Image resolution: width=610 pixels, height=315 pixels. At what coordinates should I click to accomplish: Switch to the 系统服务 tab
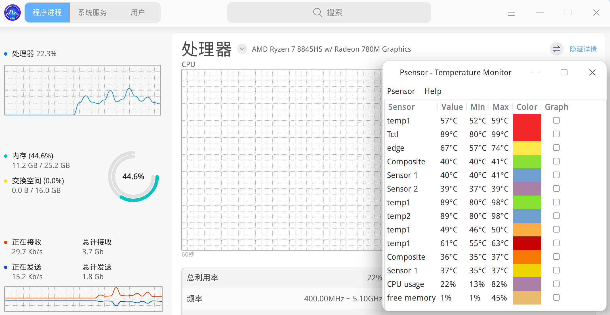point(92,12)
